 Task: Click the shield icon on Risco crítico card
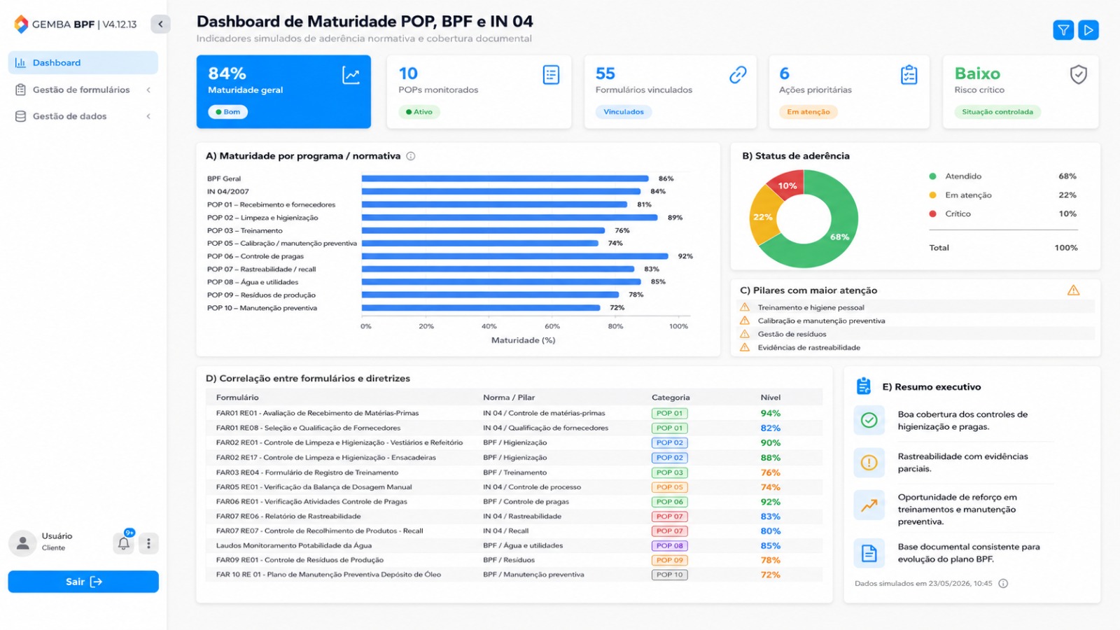pyautogui.click(x=1079, y=75)
